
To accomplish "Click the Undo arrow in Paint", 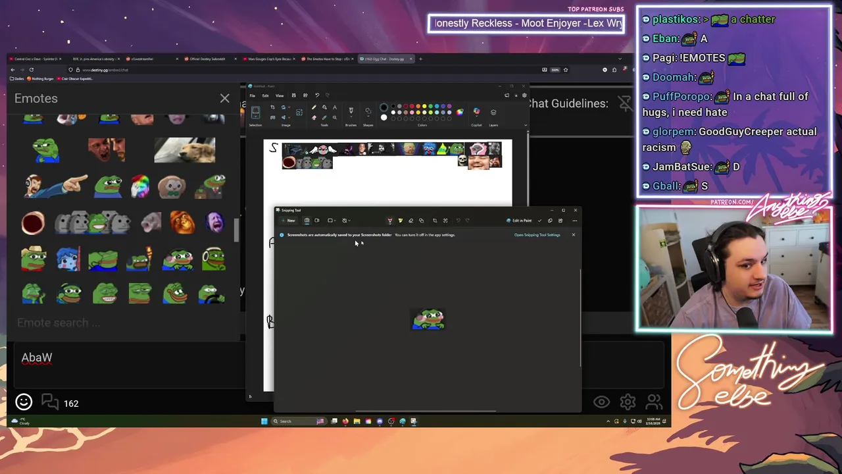I will click(x=317, y=95).
